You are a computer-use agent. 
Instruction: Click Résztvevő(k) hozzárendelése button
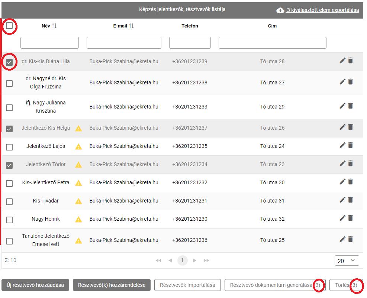pyautogui.click(x=112, y=285)
